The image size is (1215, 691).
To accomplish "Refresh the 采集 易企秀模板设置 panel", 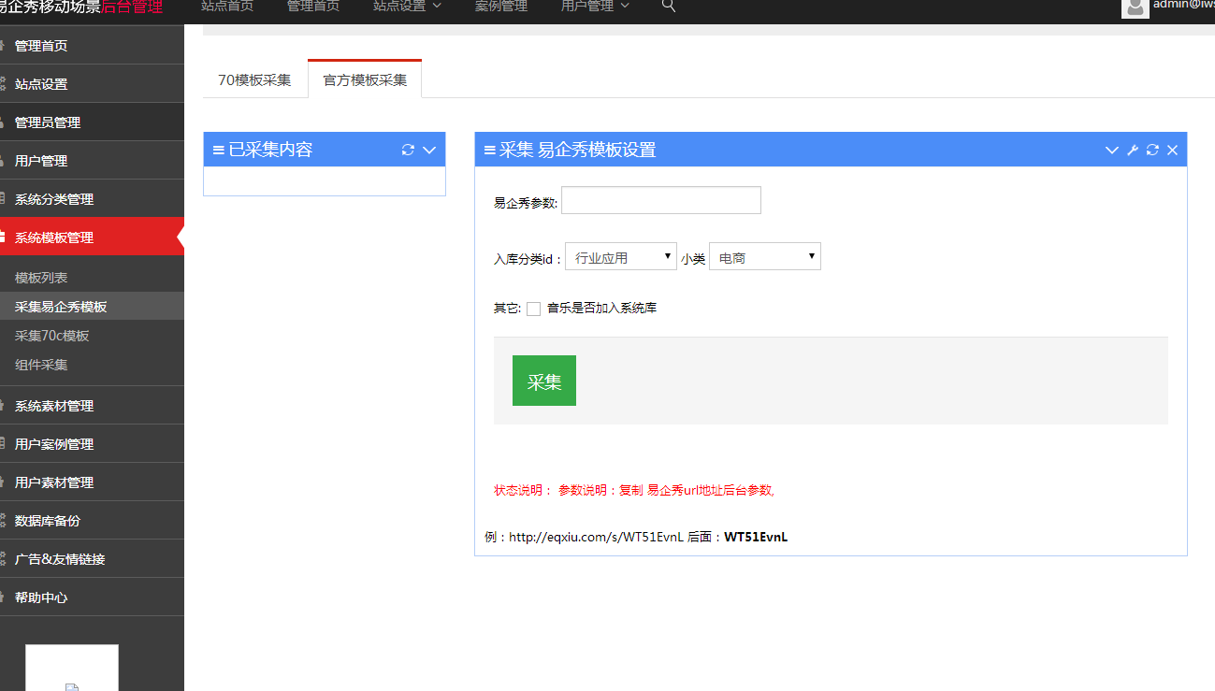I will point(1152,150).
